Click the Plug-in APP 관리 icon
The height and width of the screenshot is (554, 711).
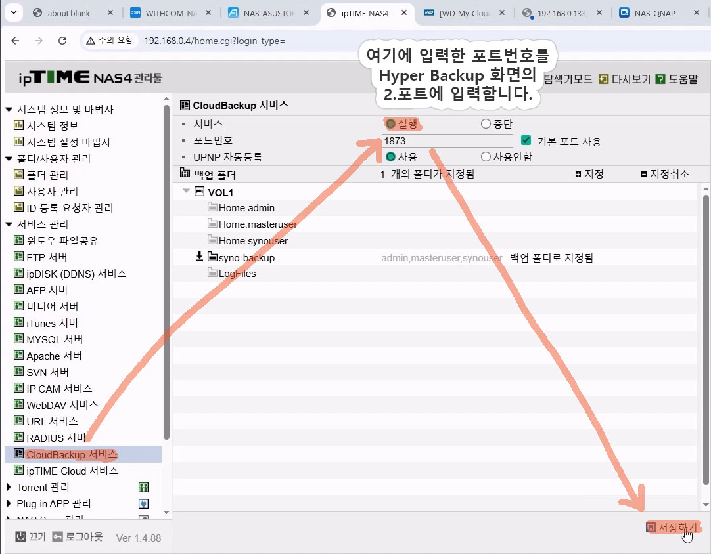(x=143, y=504)
